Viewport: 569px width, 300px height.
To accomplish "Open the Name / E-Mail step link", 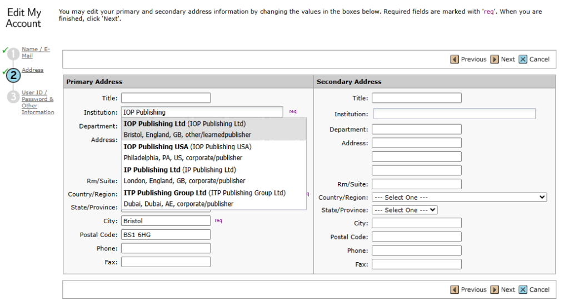I will [36, 52].
